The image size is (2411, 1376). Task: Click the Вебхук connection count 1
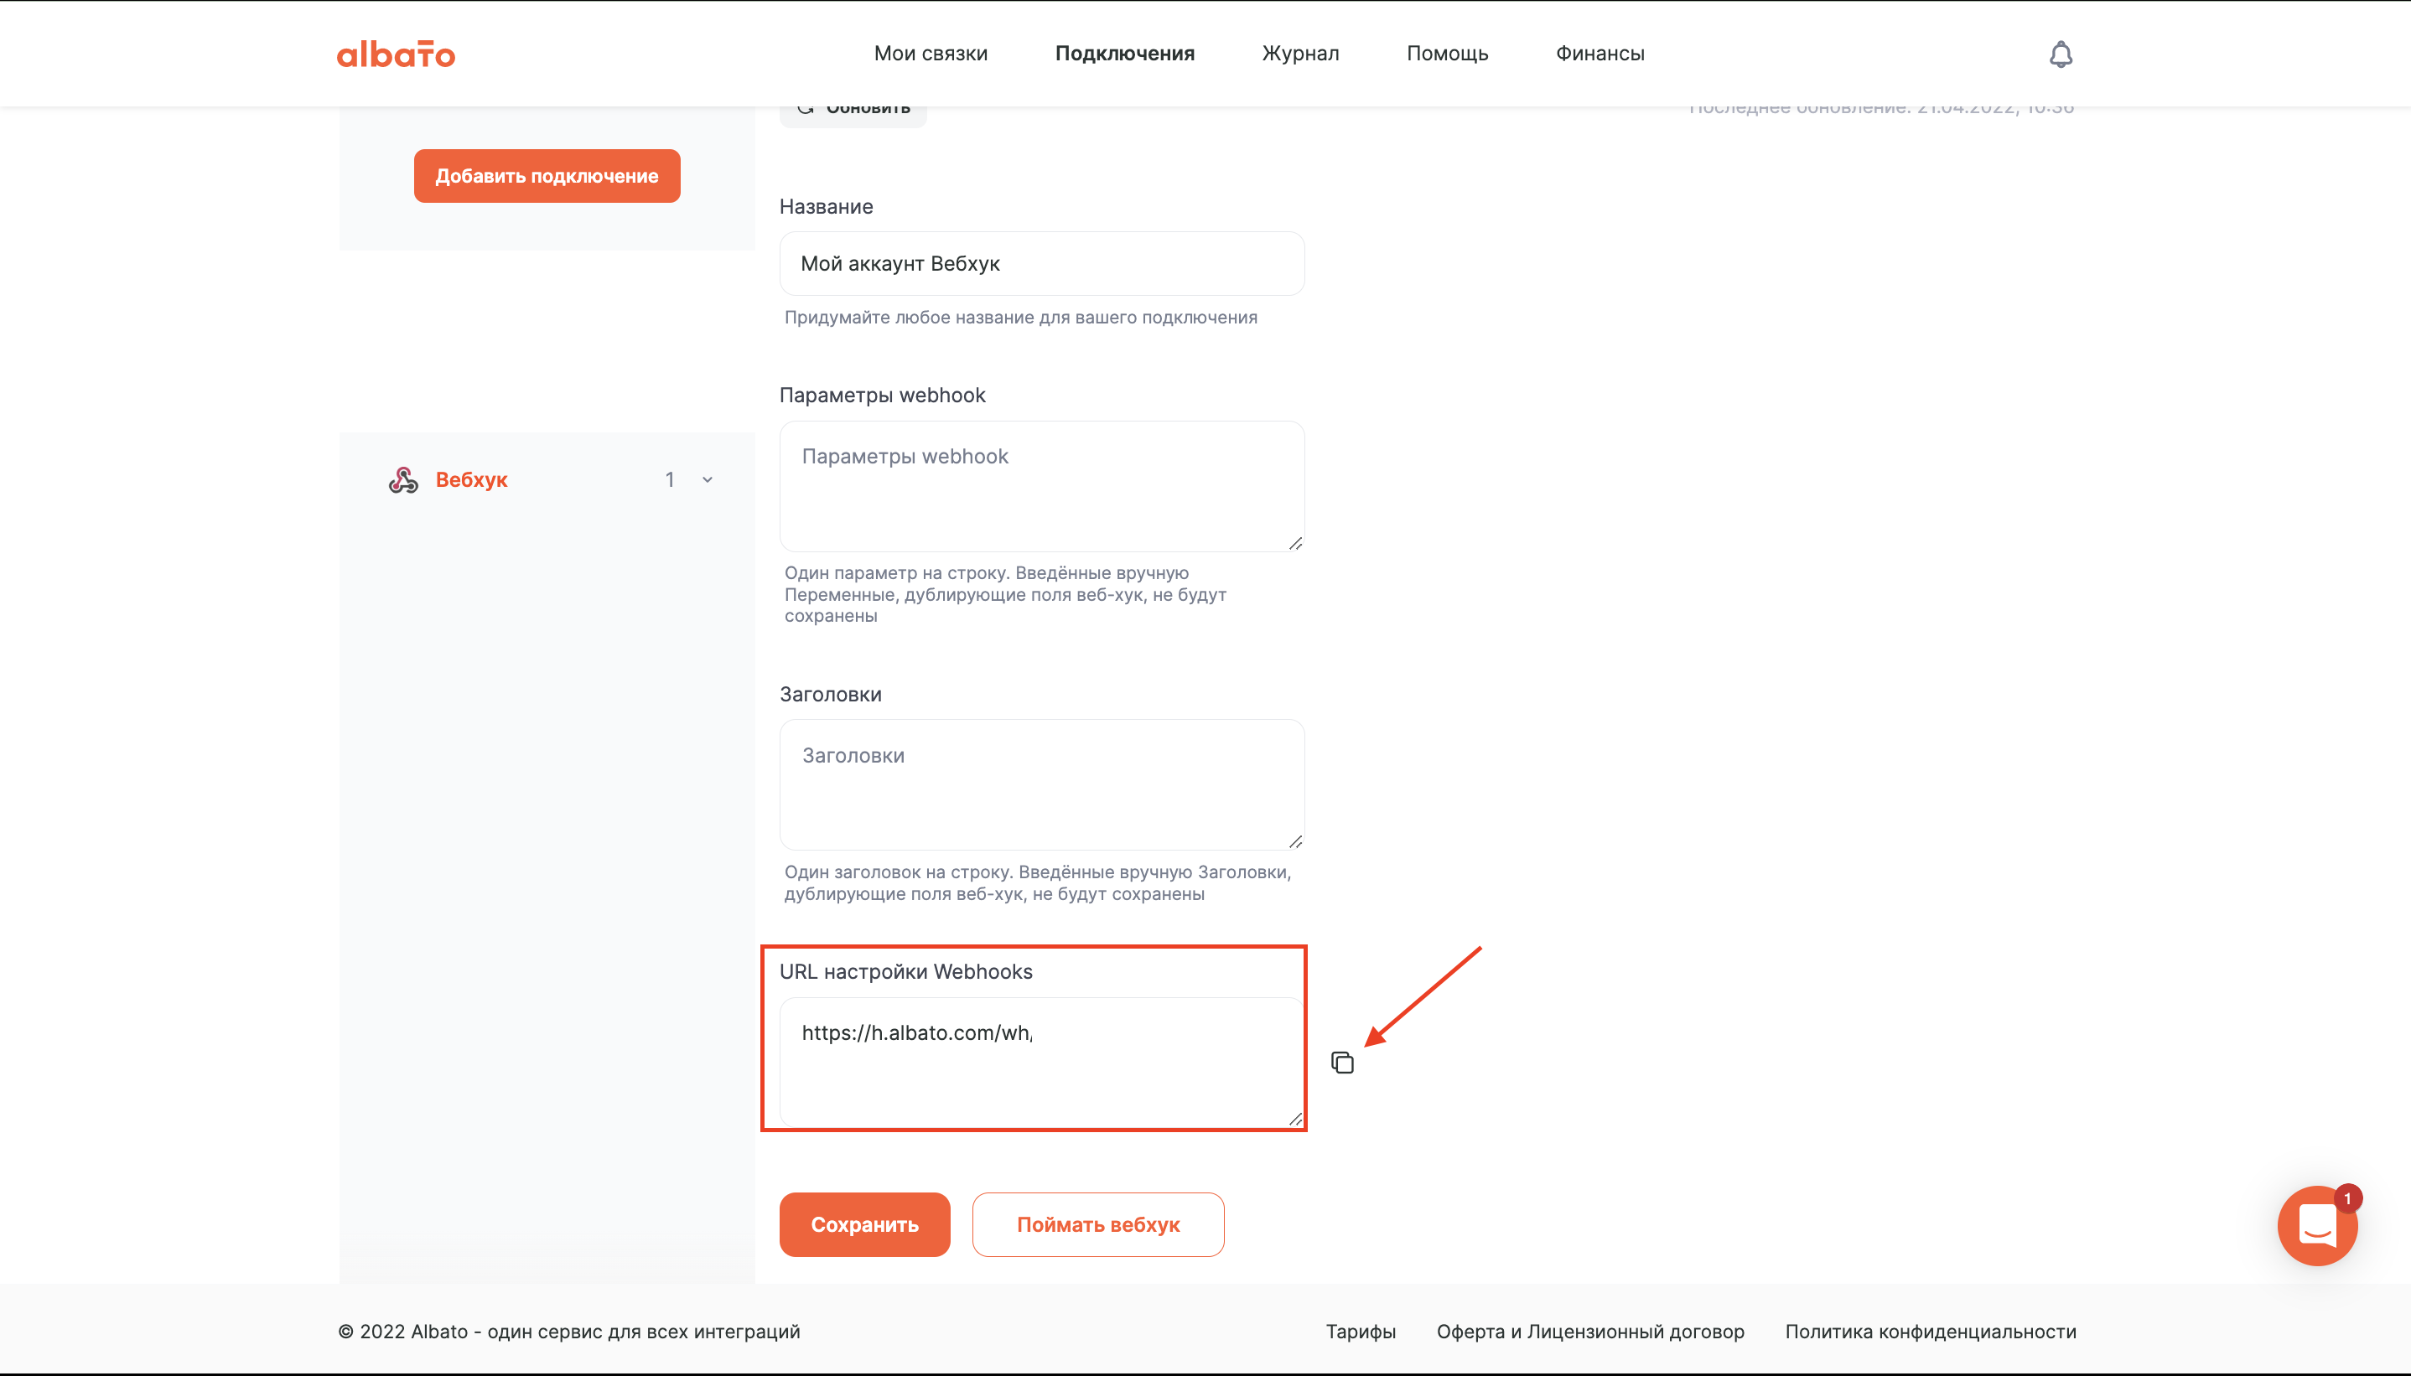669,480
